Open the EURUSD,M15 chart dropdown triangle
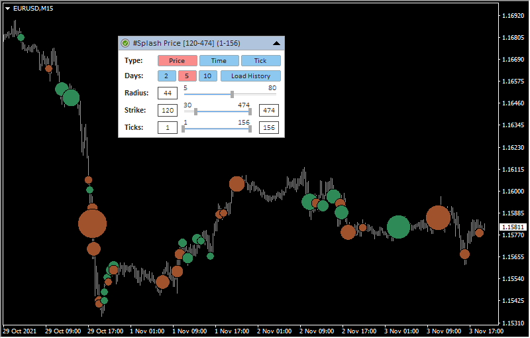This screenshot has height=338, width=530. (7, 8)
